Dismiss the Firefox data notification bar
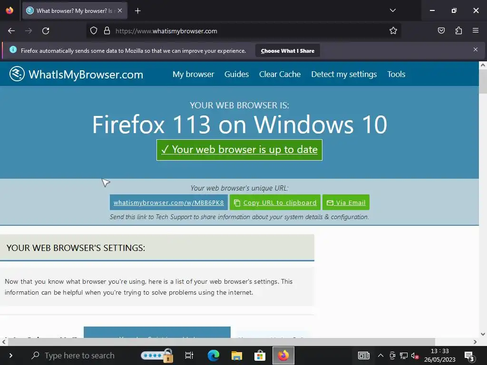 476,49
